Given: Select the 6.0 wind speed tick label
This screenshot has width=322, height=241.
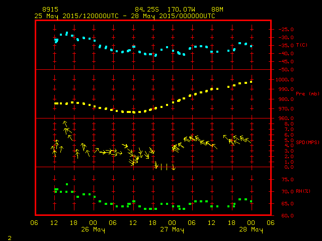Looking at the screenshot, I should click(x=289, y=135).
